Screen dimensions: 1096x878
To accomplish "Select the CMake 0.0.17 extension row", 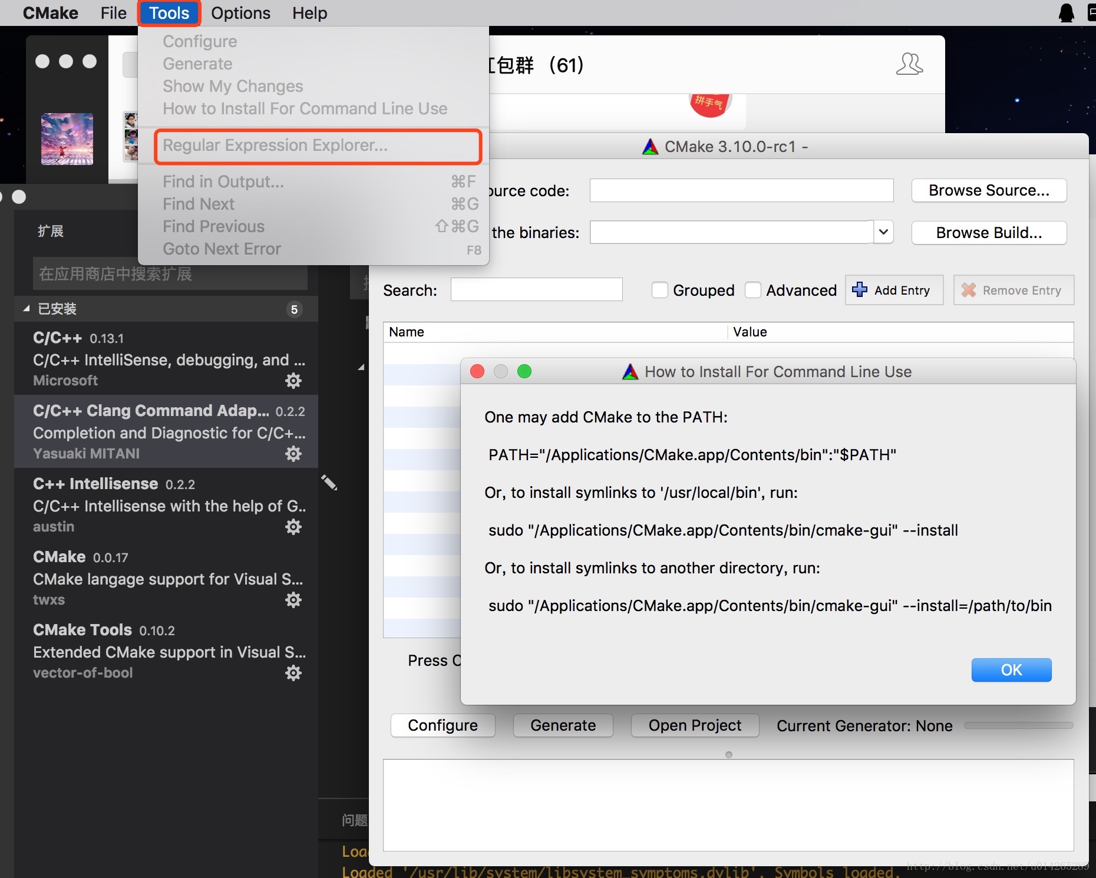I will tap(166, 577).
